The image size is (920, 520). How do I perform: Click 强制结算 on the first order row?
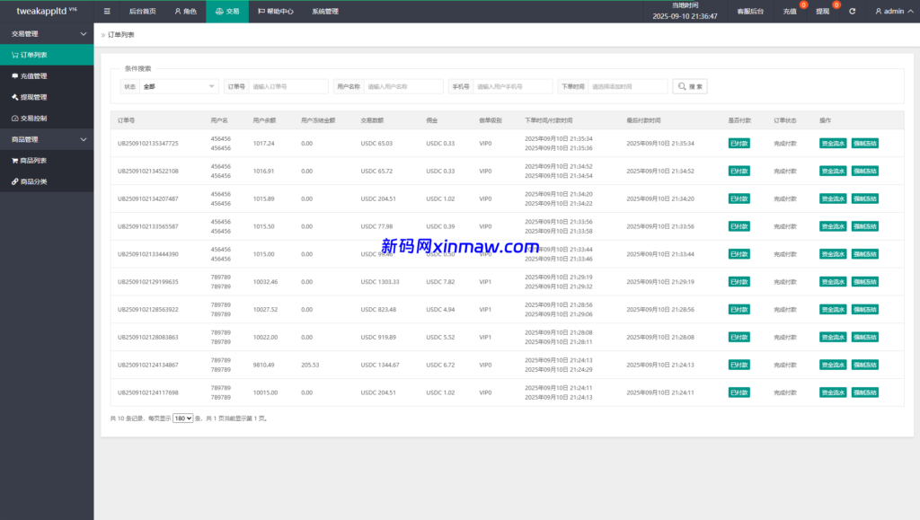pyautogui.click(x=864, y=143)
